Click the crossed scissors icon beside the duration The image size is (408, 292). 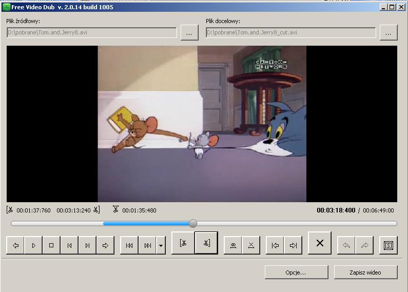(116, 209)
